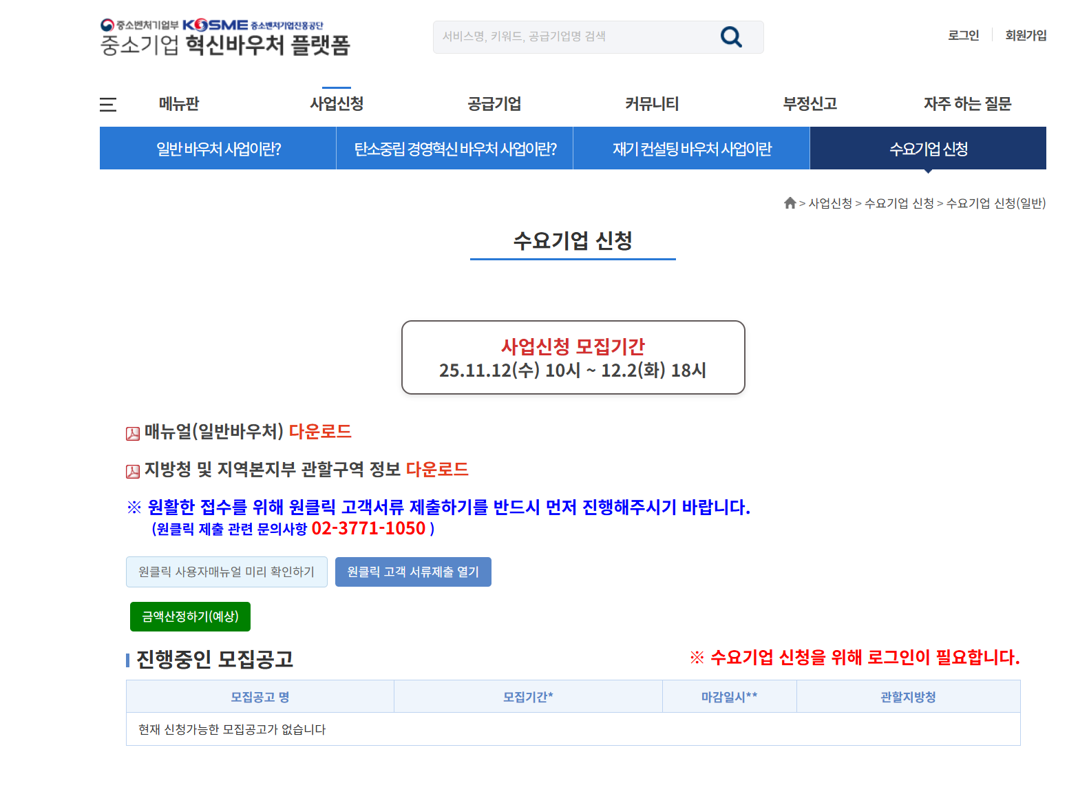Navigate to 커뮤니티 menu

652,104
